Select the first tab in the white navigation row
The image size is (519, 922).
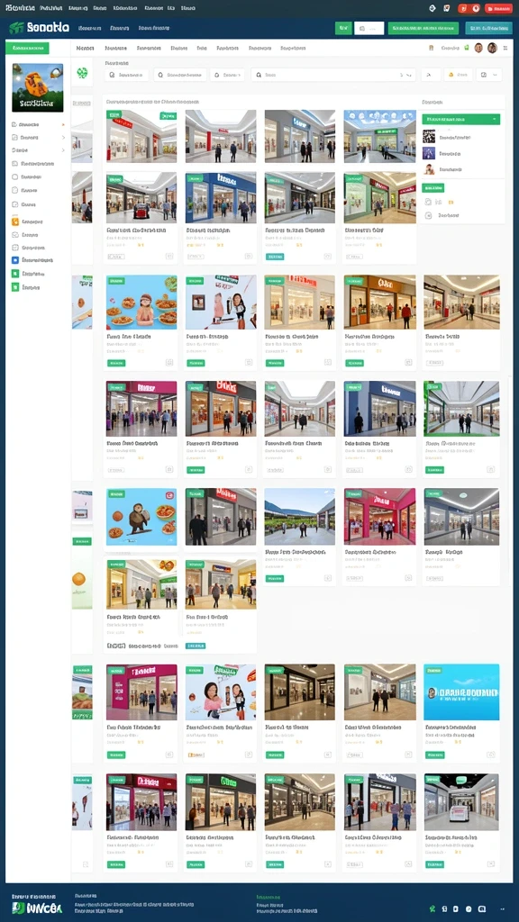point(86,49)
